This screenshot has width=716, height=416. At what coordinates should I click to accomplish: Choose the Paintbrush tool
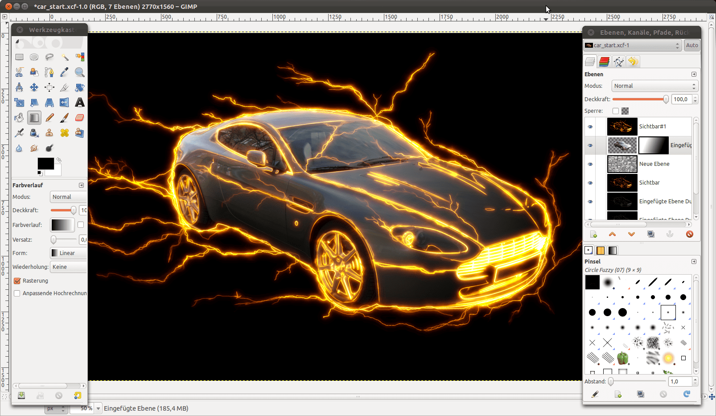(x=65, y=118)
